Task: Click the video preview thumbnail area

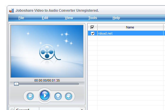Action: (47, 51)
